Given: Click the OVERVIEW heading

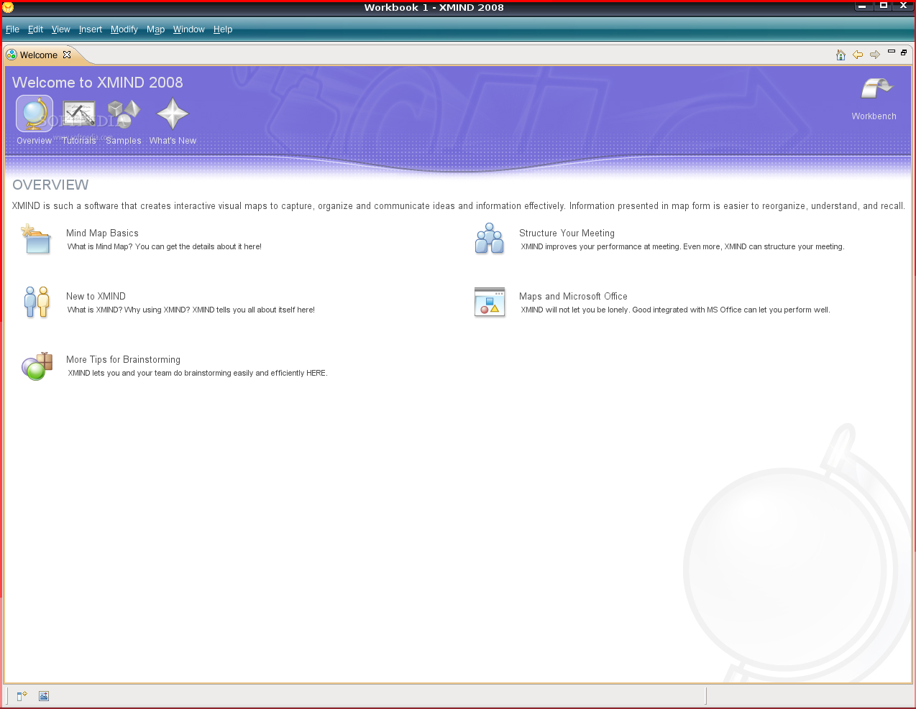Looking at the screenshot, I should coord(50,185).
